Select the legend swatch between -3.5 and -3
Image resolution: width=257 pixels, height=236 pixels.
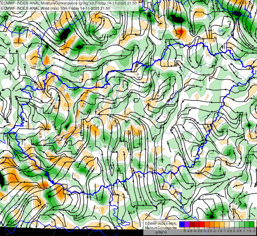(x=202, y=224)
